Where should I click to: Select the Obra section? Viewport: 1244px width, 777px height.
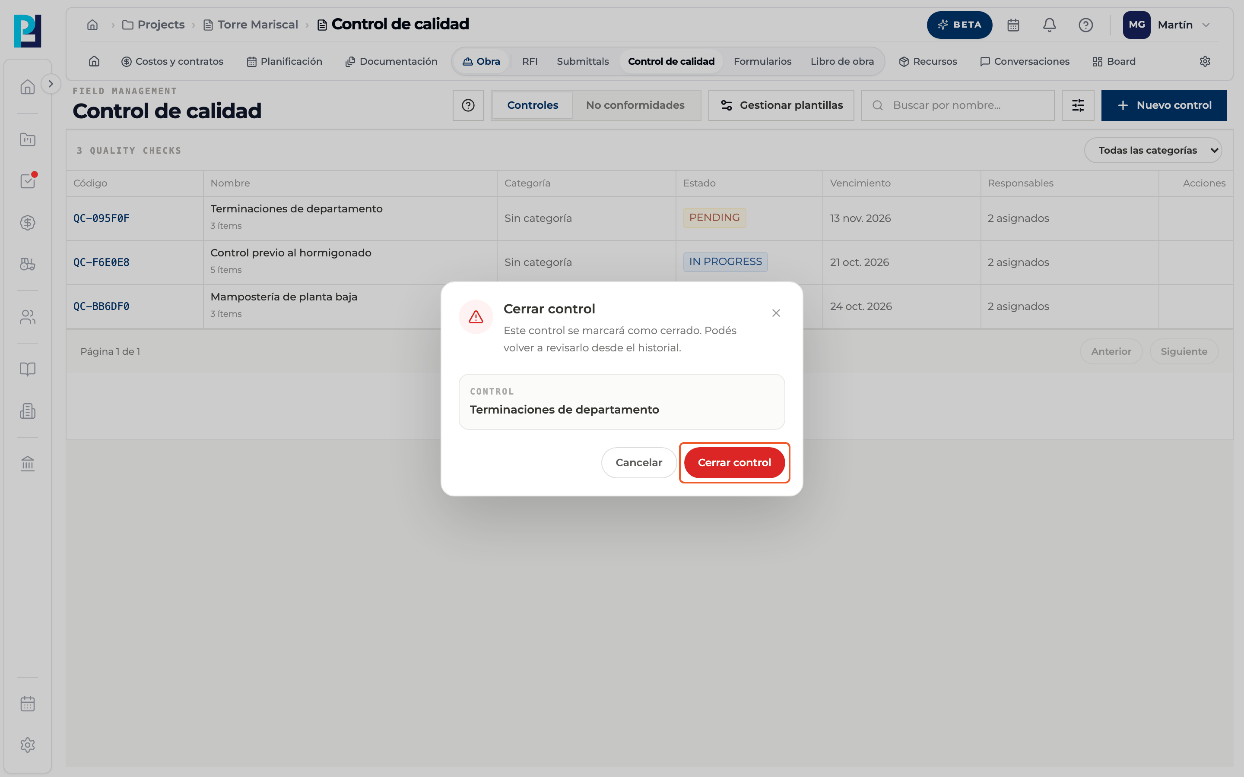(x=481, y=61)
